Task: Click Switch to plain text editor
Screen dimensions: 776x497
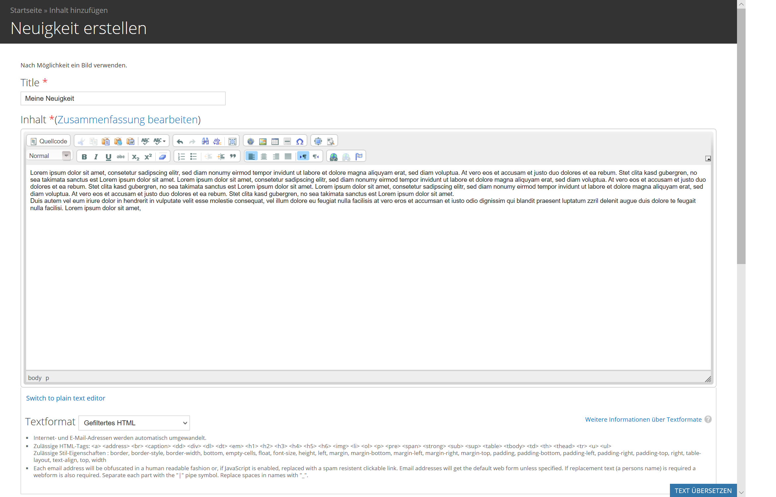Action: [x=65, y=398]
